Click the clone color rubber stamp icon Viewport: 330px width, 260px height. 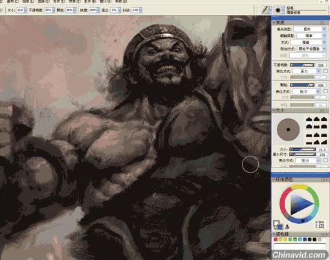(x=287, y=226)
